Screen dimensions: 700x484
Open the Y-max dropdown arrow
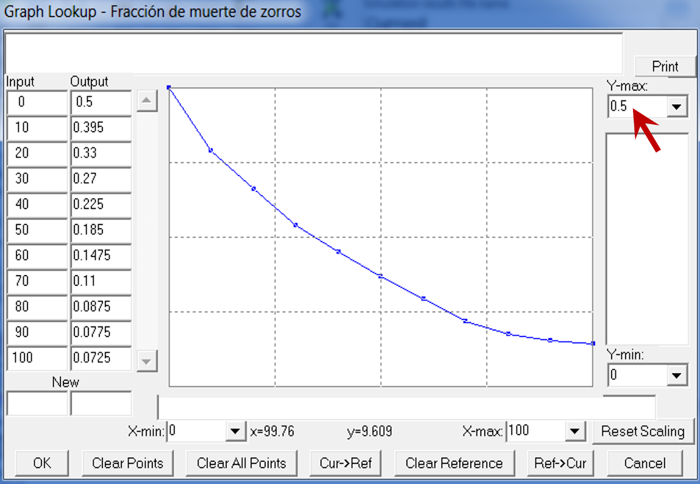[x=676, y=106]
